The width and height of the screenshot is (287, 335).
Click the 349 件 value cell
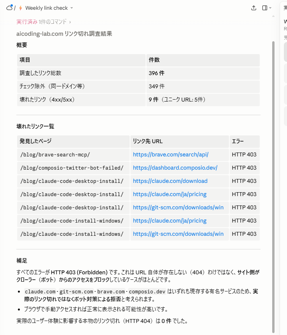[x=203, y=86]
